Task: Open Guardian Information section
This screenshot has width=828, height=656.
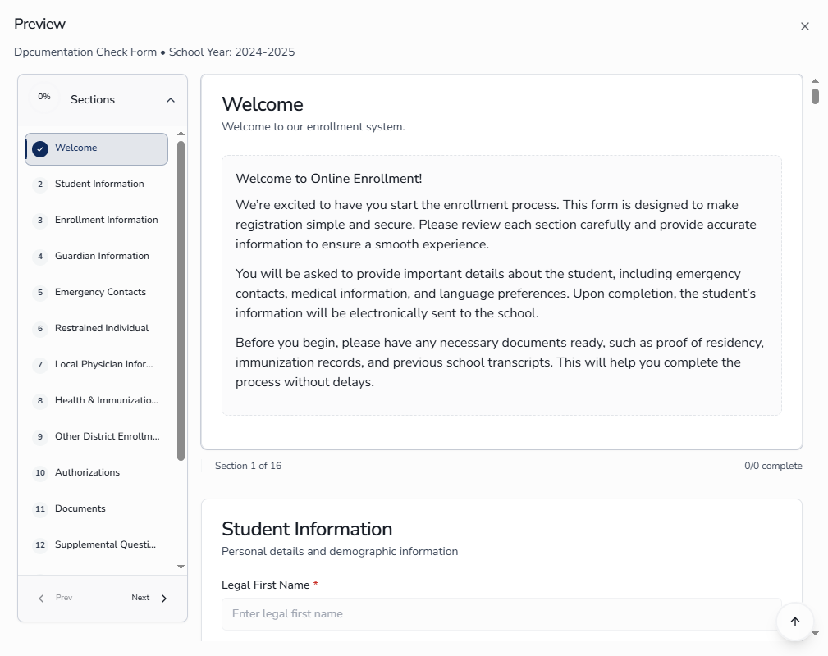Action: pyautogui.click(x=97, y=257)
